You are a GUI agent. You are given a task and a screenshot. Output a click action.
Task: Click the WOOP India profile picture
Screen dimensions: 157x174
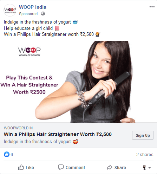tap(10, 10)
